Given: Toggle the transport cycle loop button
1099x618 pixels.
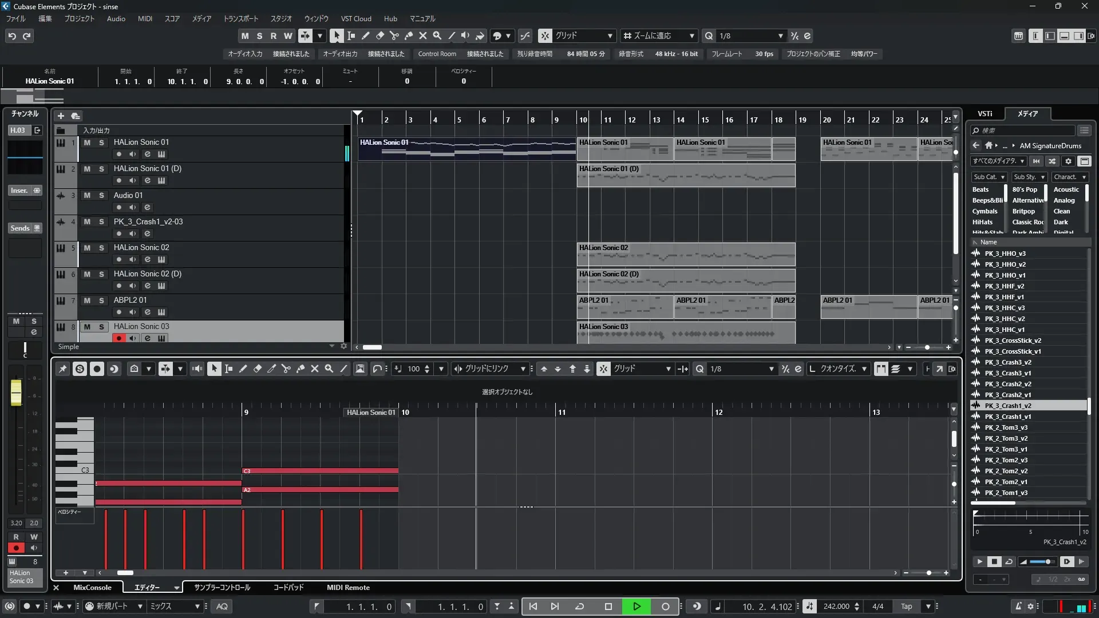Looking at the screenshot, I should 579,607.
